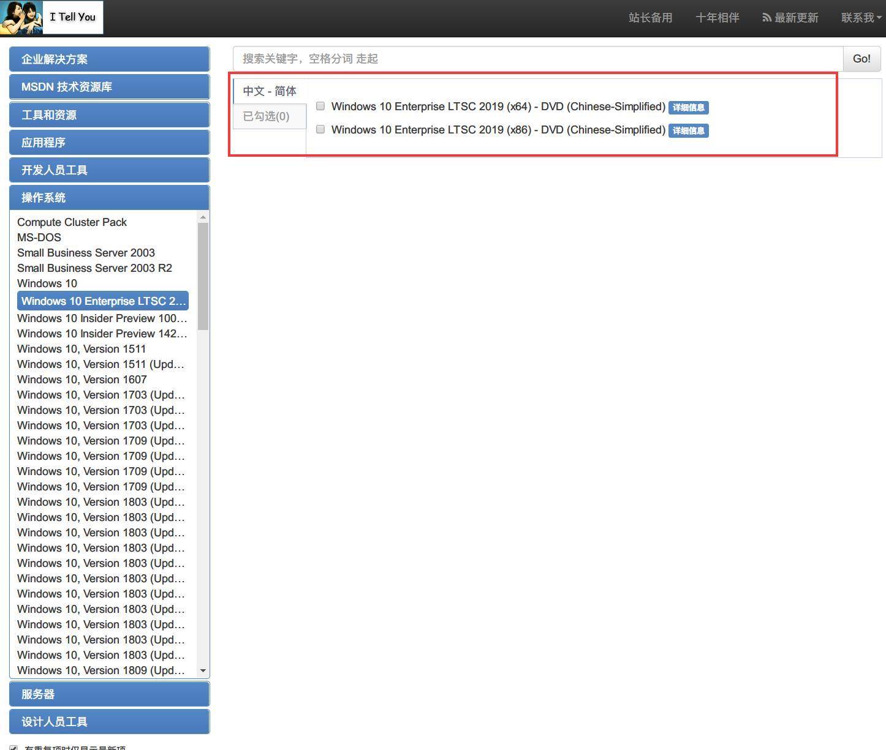Viewport: 886px width, 750px height.
Task: Click the LTSC 2019 (x64) DVD title text
Action: tap(498, 107)
